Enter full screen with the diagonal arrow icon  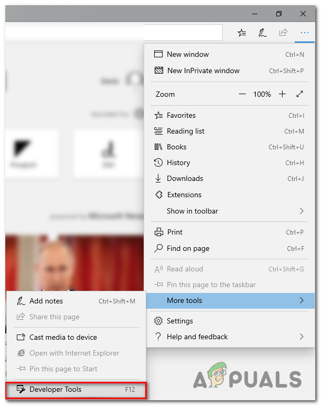click(x=299, y=94)
